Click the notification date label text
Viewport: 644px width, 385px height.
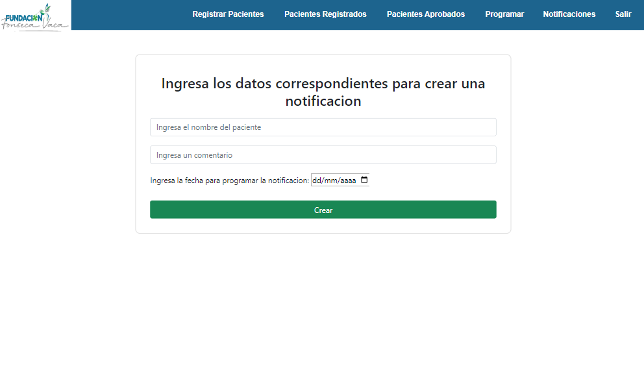click(x=229, y=180)
